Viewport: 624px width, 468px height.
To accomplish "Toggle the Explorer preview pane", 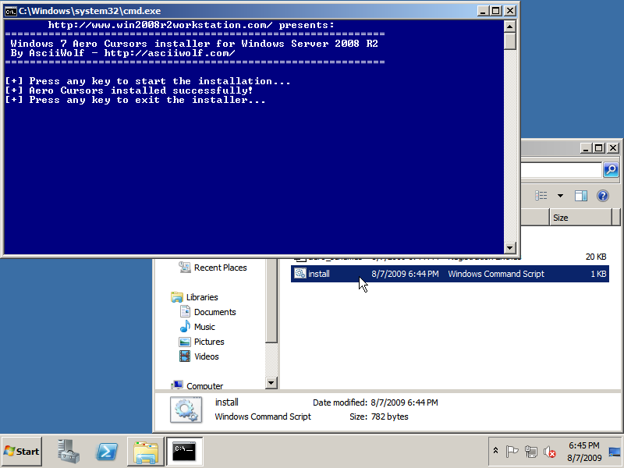I will [x=581, y=196].
